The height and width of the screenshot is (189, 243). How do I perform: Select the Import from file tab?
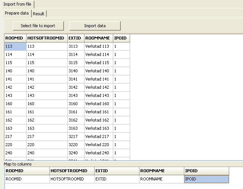coord(17,4)
